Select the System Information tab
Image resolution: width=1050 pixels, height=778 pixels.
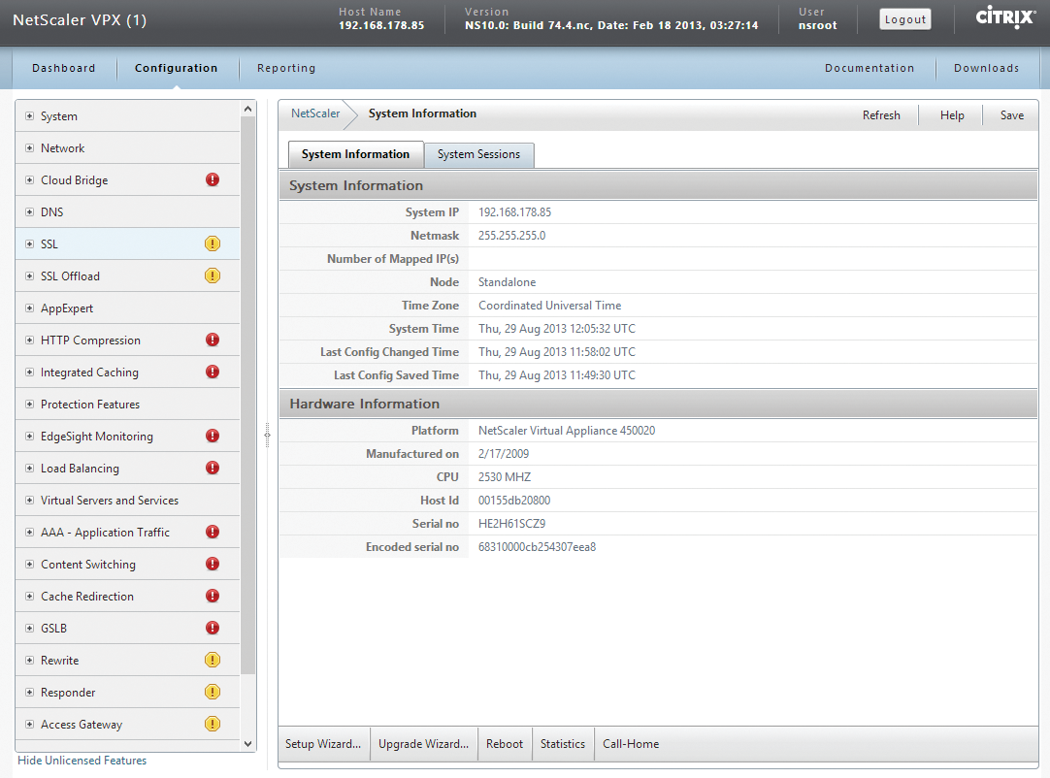coord(355,154)
